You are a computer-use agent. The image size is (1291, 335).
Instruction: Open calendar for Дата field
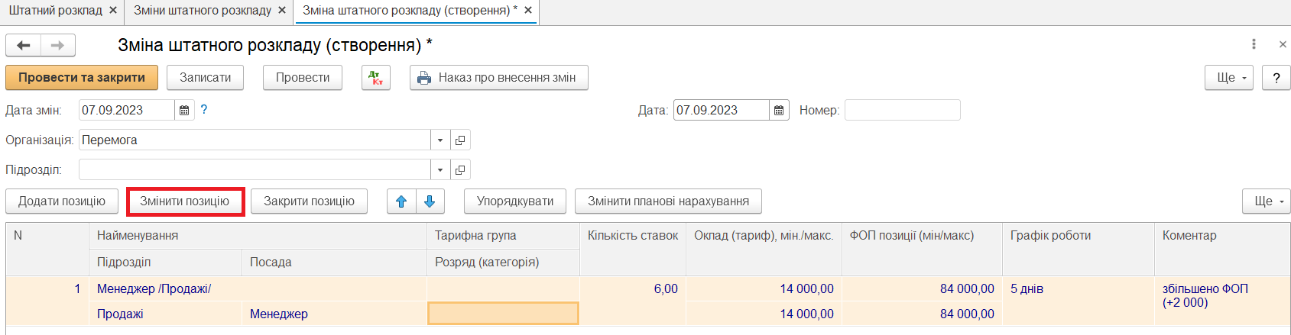(x=779, y=111)
